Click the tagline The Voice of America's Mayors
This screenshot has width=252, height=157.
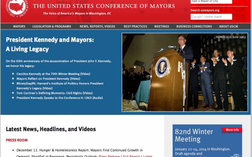tap(77, 14)
